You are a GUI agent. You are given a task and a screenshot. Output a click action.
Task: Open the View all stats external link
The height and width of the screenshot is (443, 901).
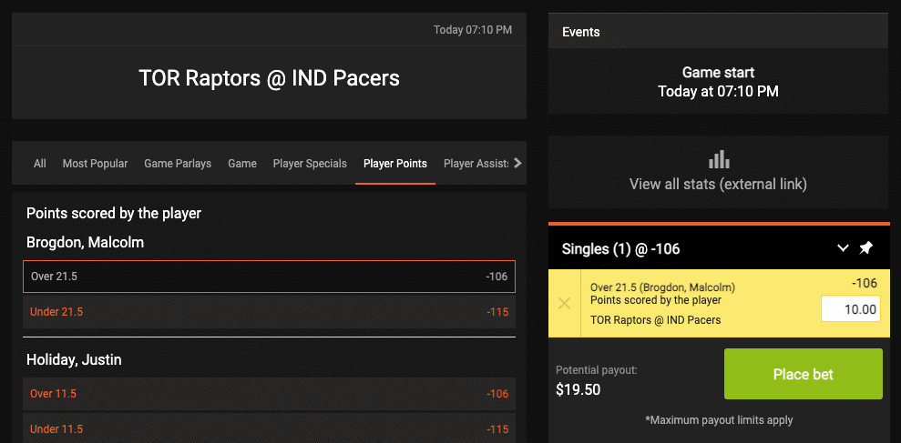[x=718, y=184]
